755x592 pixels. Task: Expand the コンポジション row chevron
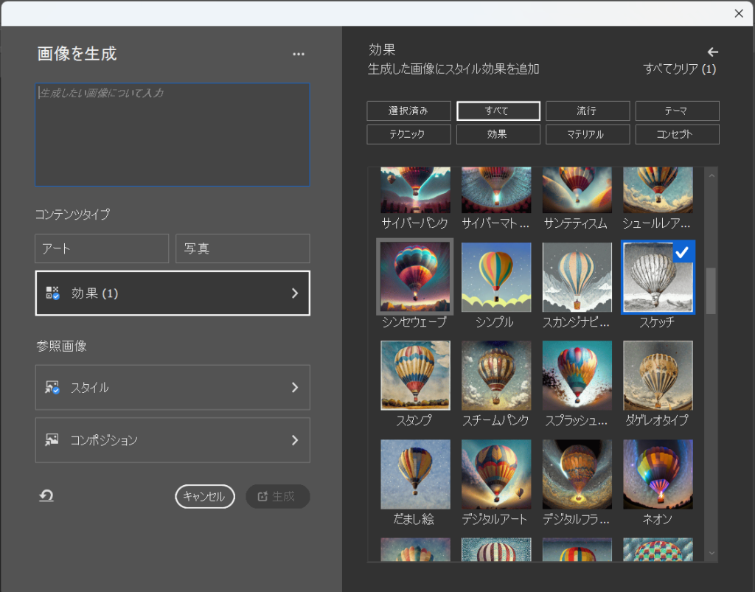(295, 440)
